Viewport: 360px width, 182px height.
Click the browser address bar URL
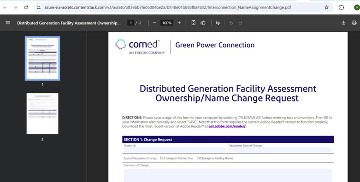click(168, 7)
